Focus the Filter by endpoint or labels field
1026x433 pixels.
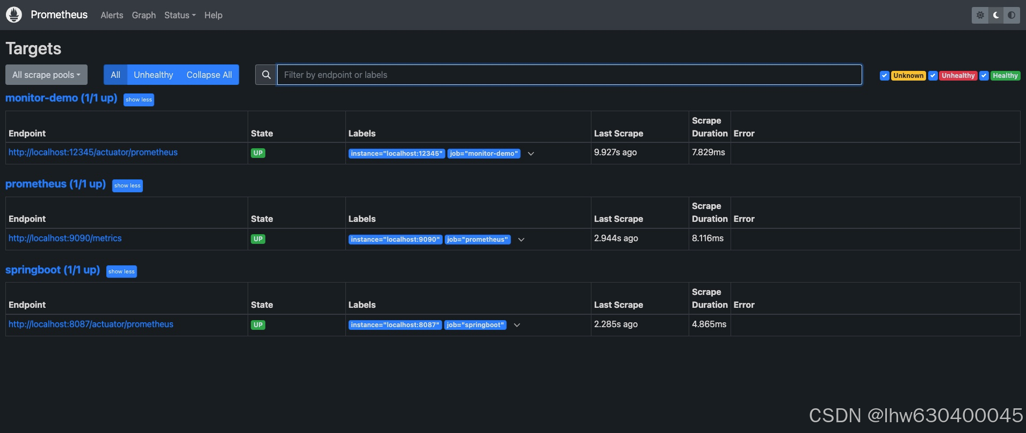(569, 75)
